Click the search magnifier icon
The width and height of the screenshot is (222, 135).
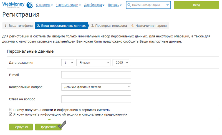pyautogui.click(x=129, y=5)
